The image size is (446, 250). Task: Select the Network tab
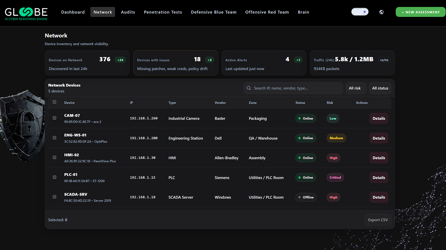pyautogui.click(x=103, y=12)
